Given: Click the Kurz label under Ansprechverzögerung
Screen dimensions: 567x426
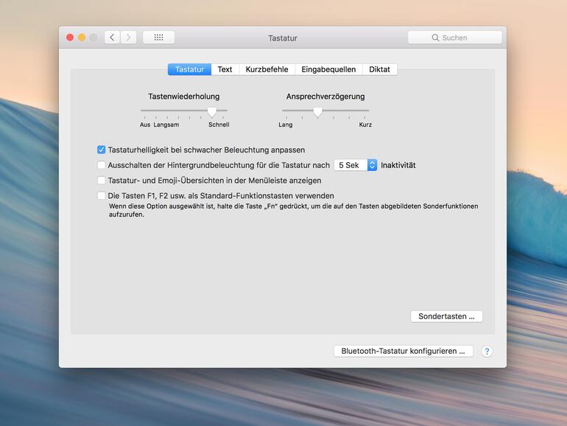Looking at the screenshot, I should click(x=365, y=125).
